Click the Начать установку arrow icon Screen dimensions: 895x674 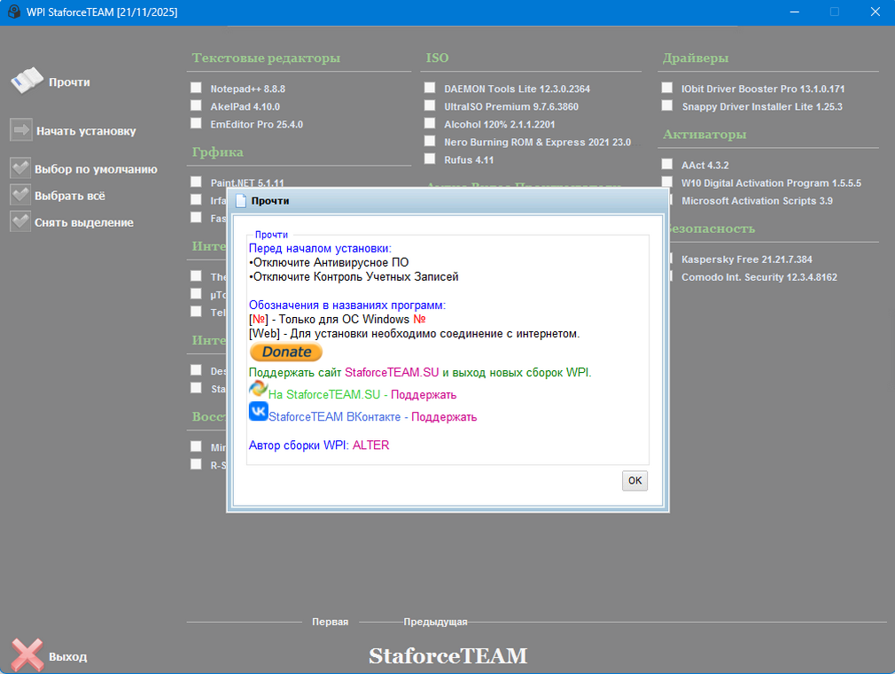[20, 130]
